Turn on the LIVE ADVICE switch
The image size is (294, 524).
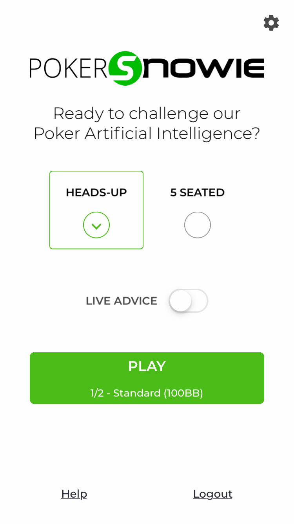point(188,301)
